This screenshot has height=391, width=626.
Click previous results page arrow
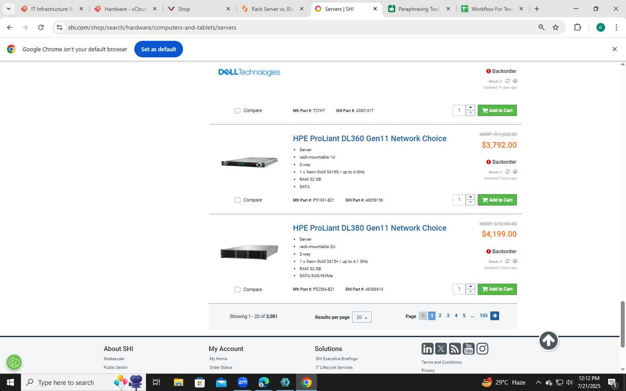pos(423,316)
